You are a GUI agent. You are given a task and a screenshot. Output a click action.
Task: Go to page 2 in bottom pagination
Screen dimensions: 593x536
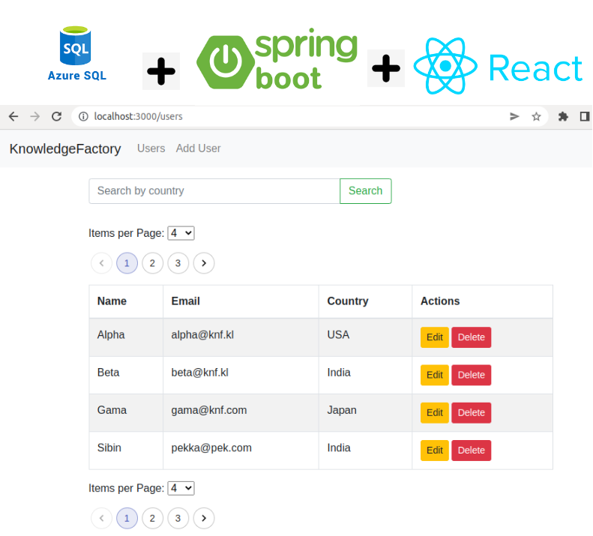[x=152, y=518]
